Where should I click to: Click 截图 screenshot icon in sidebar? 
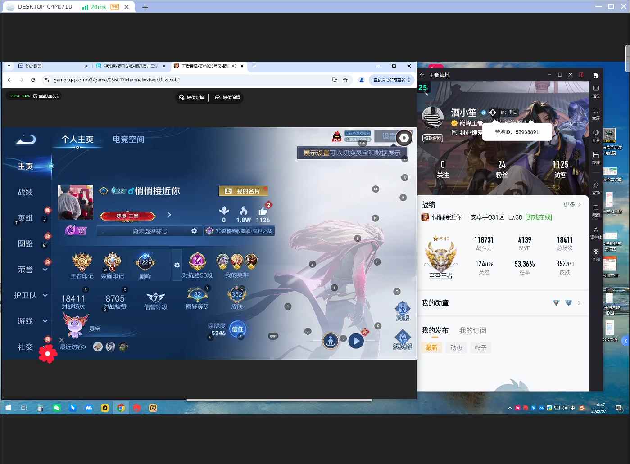click(x=596, y=207)
